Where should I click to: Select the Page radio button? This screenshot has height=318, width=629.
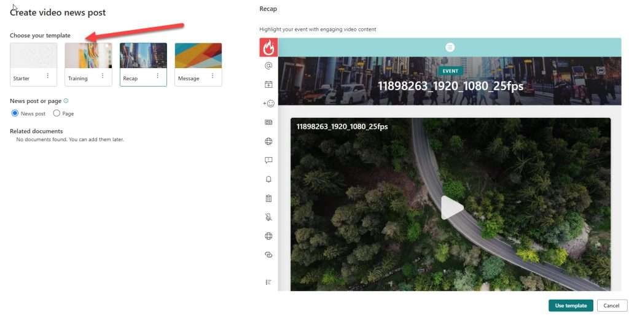click(x=57, y=114)
